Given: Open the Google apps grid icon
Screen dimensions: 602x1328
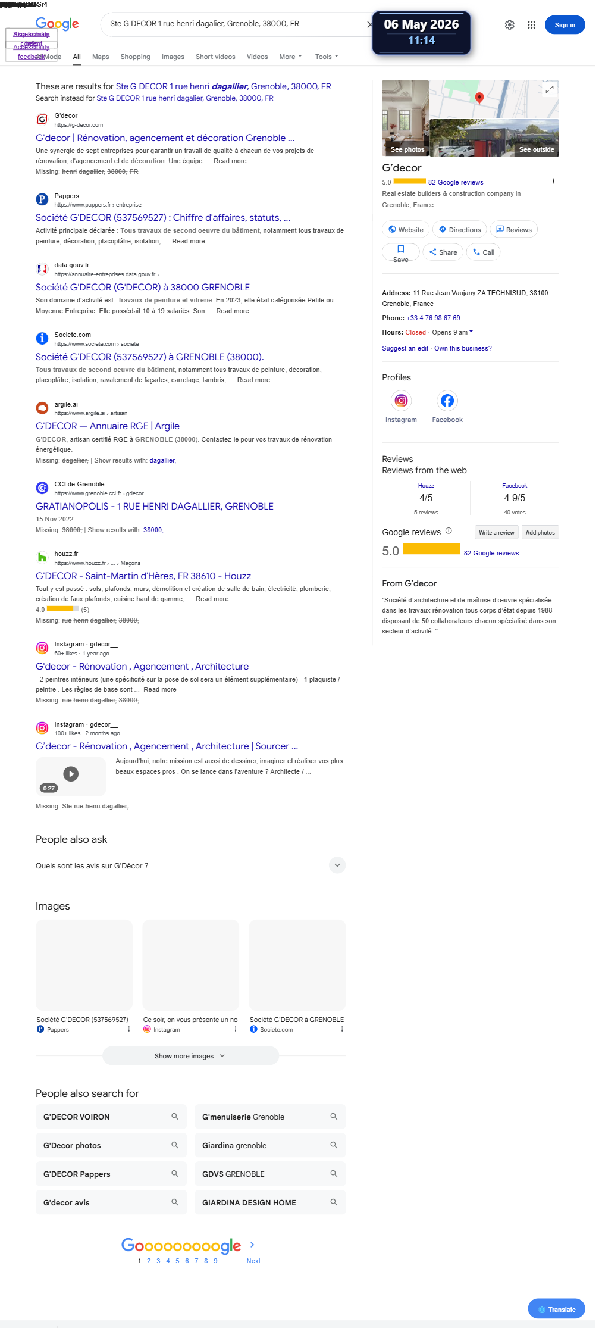Looking at the screenshot, I should coord(531,25).
